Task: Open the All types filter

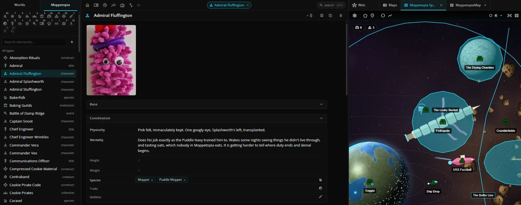Action: tap(8, 51)
